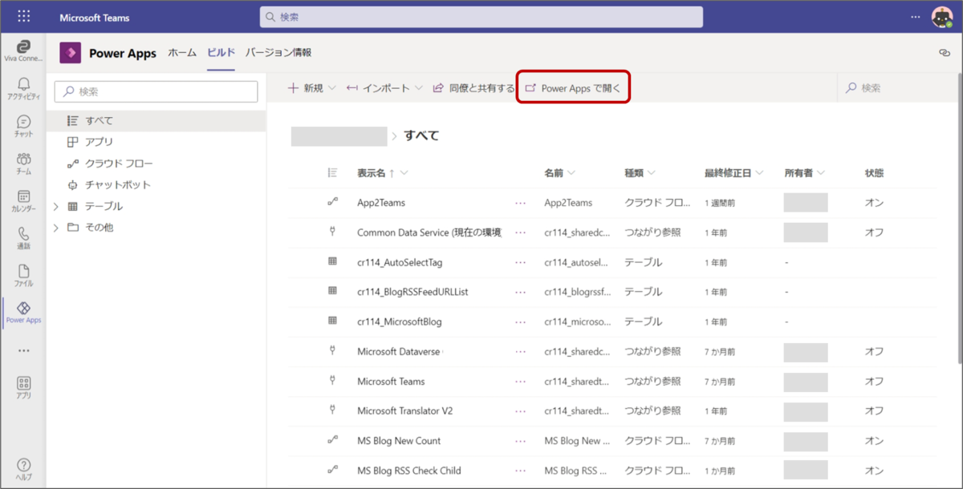Expand the その他 tree node

[x=55, y=228]
